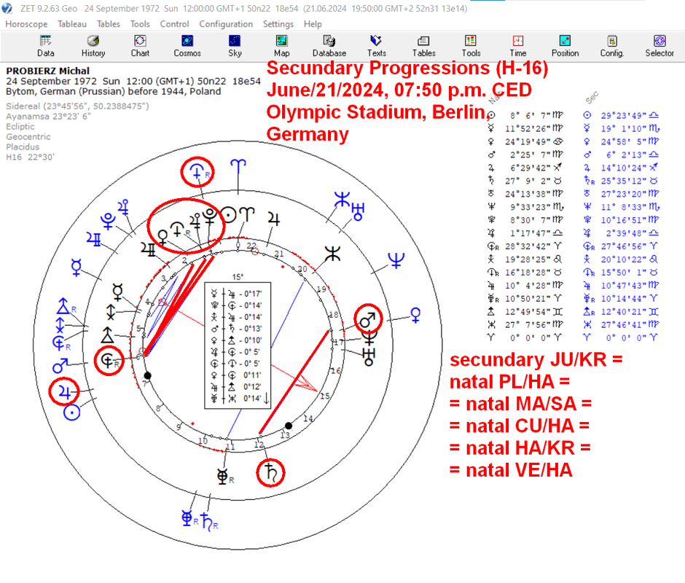This screenshot has width=685, height=583.
Task: Open the Config. toolbar icon
Action: (611, 47)
